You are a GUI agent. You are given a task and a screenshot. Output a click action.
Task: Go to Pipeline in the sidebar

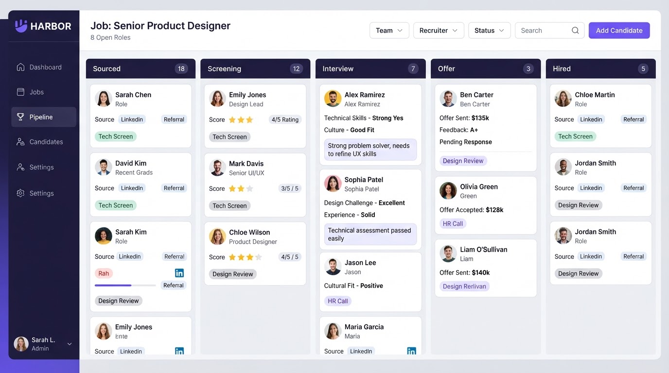point(44,117)
